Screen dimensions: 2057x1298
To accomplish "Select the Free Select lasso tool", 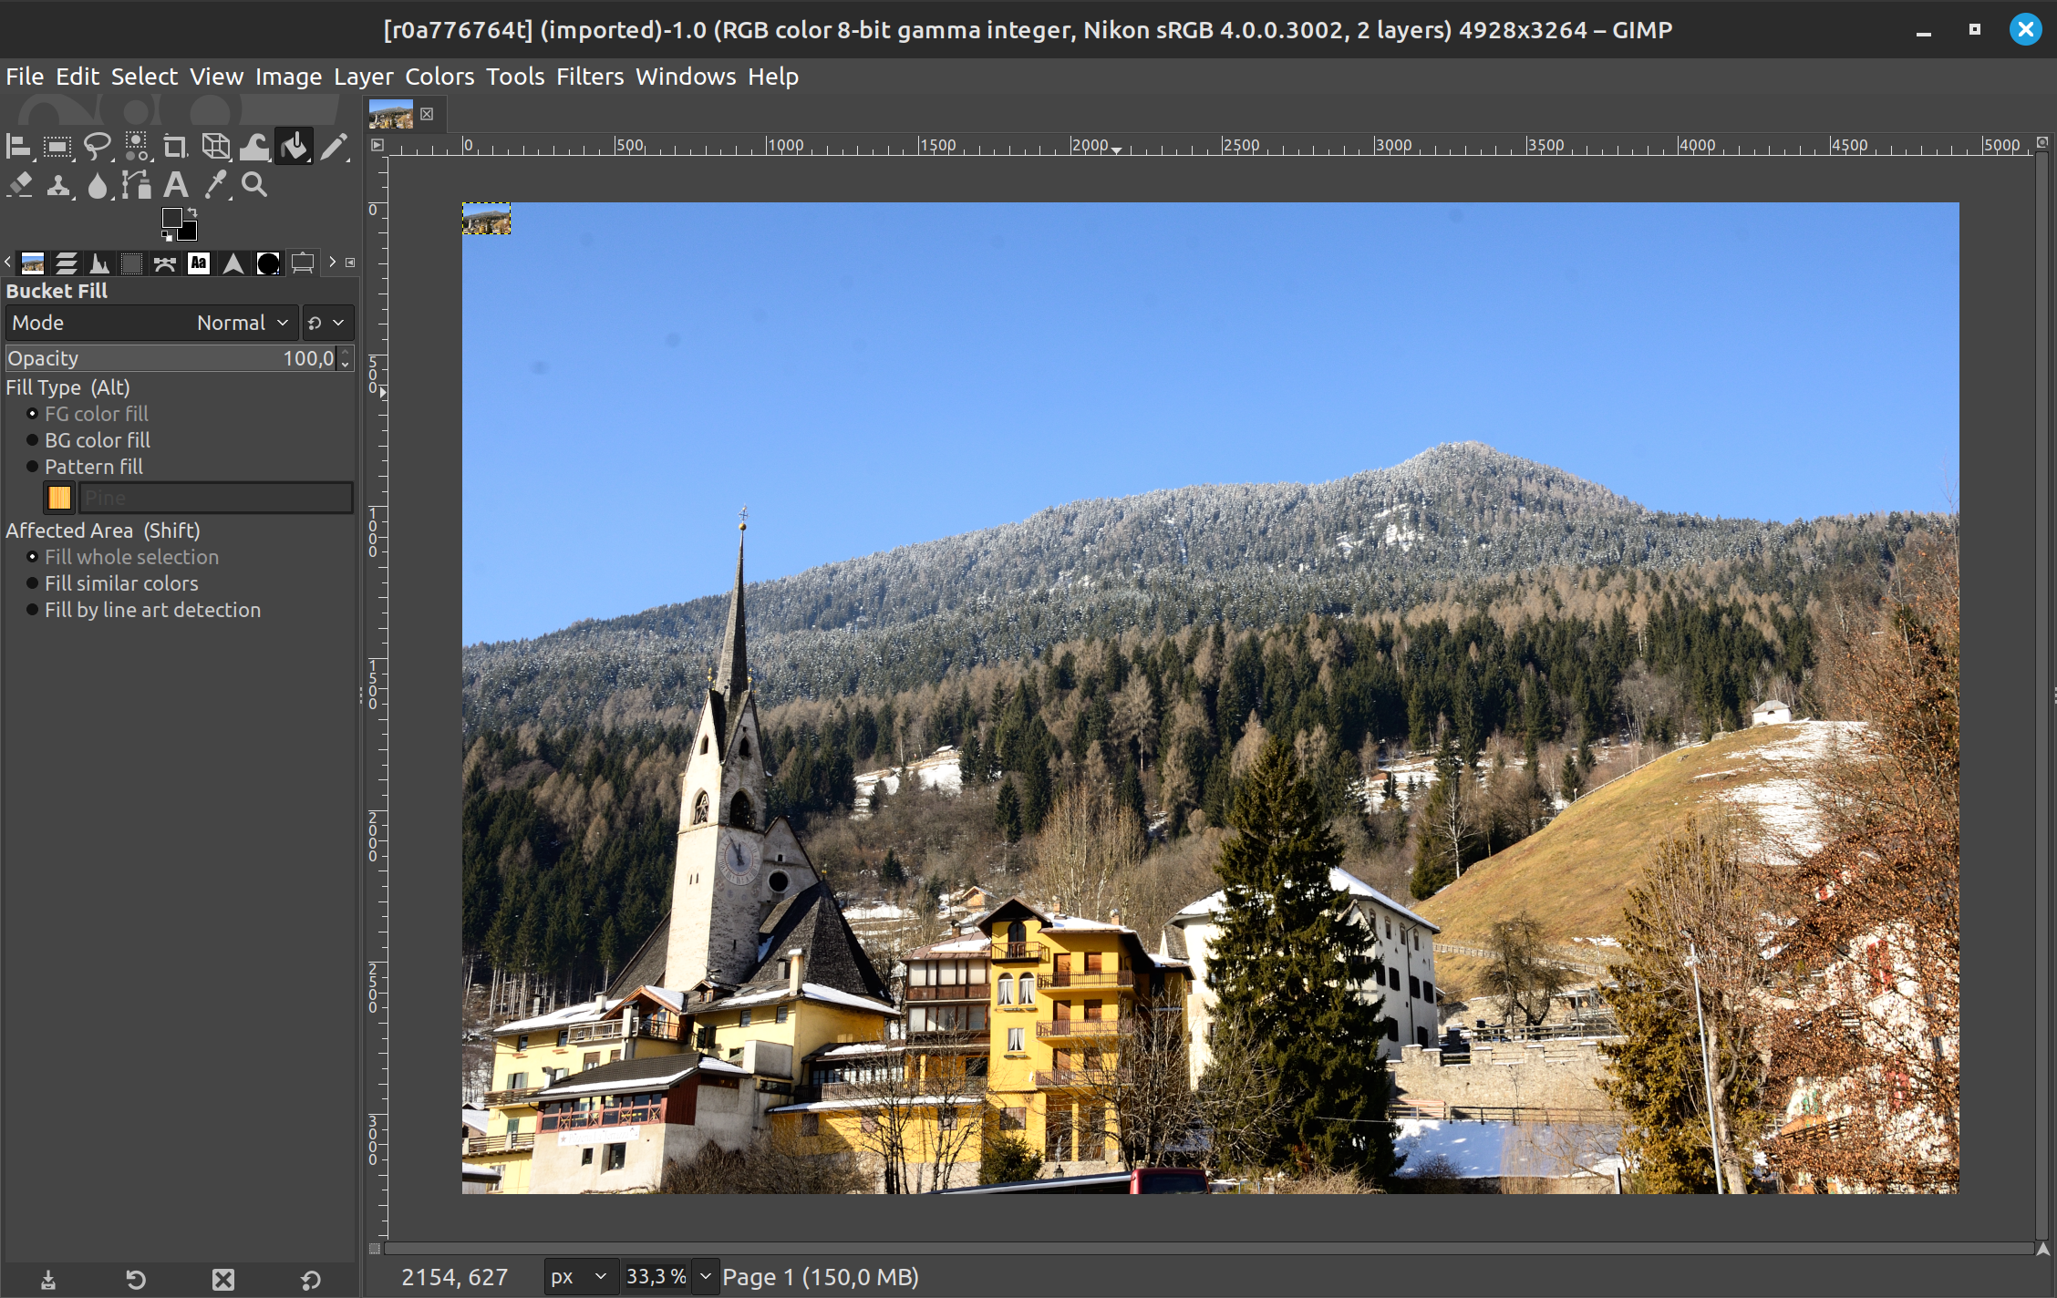I will pos(97,146).
